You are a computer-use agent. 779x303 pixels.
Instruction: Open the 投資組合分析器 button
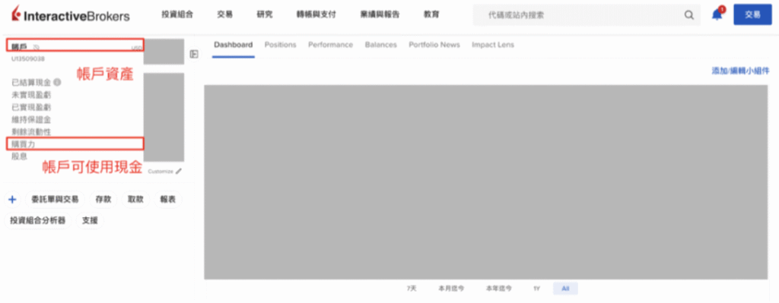tap(38, 220)
